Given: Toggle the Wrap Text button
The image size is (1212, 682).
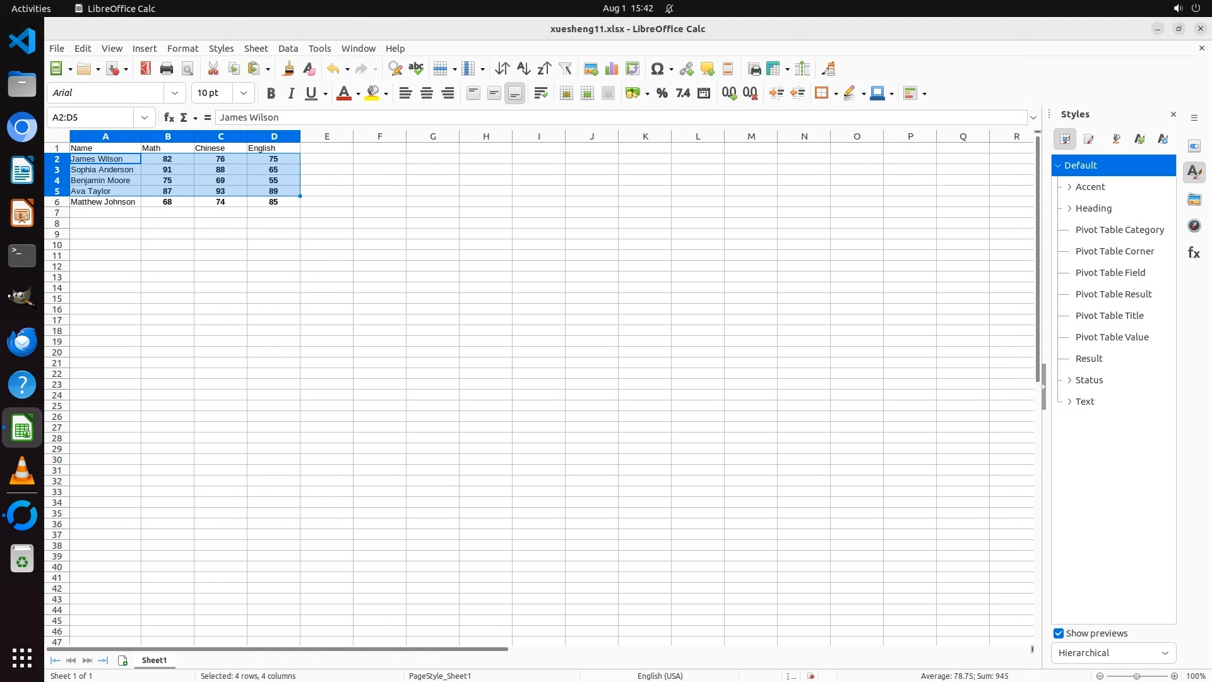Looking at the screenshot, I should pyautogui.click(x=540, y=93).
